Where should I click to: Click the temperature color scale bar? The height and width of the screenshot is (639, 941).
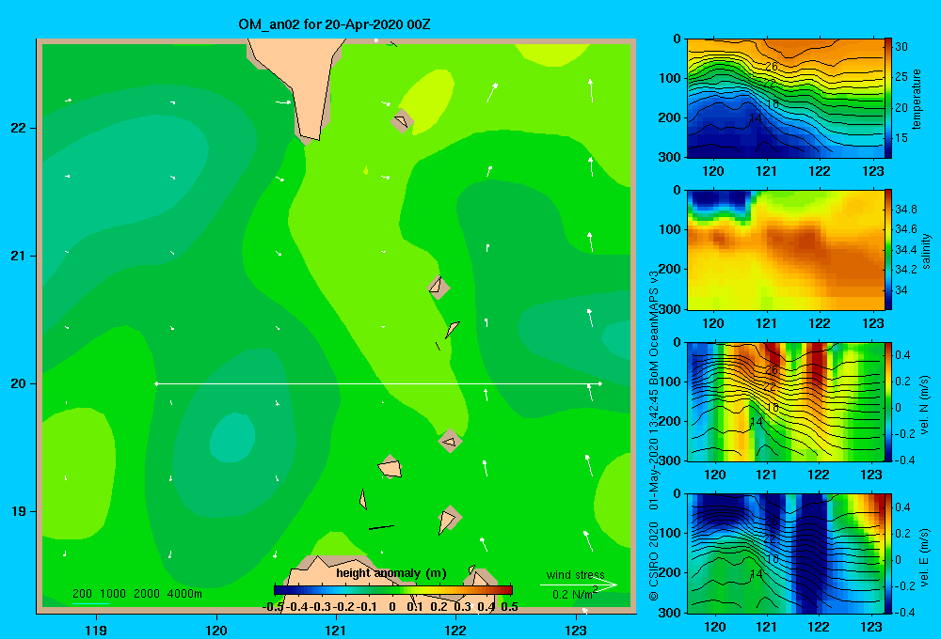pos(888,99)
